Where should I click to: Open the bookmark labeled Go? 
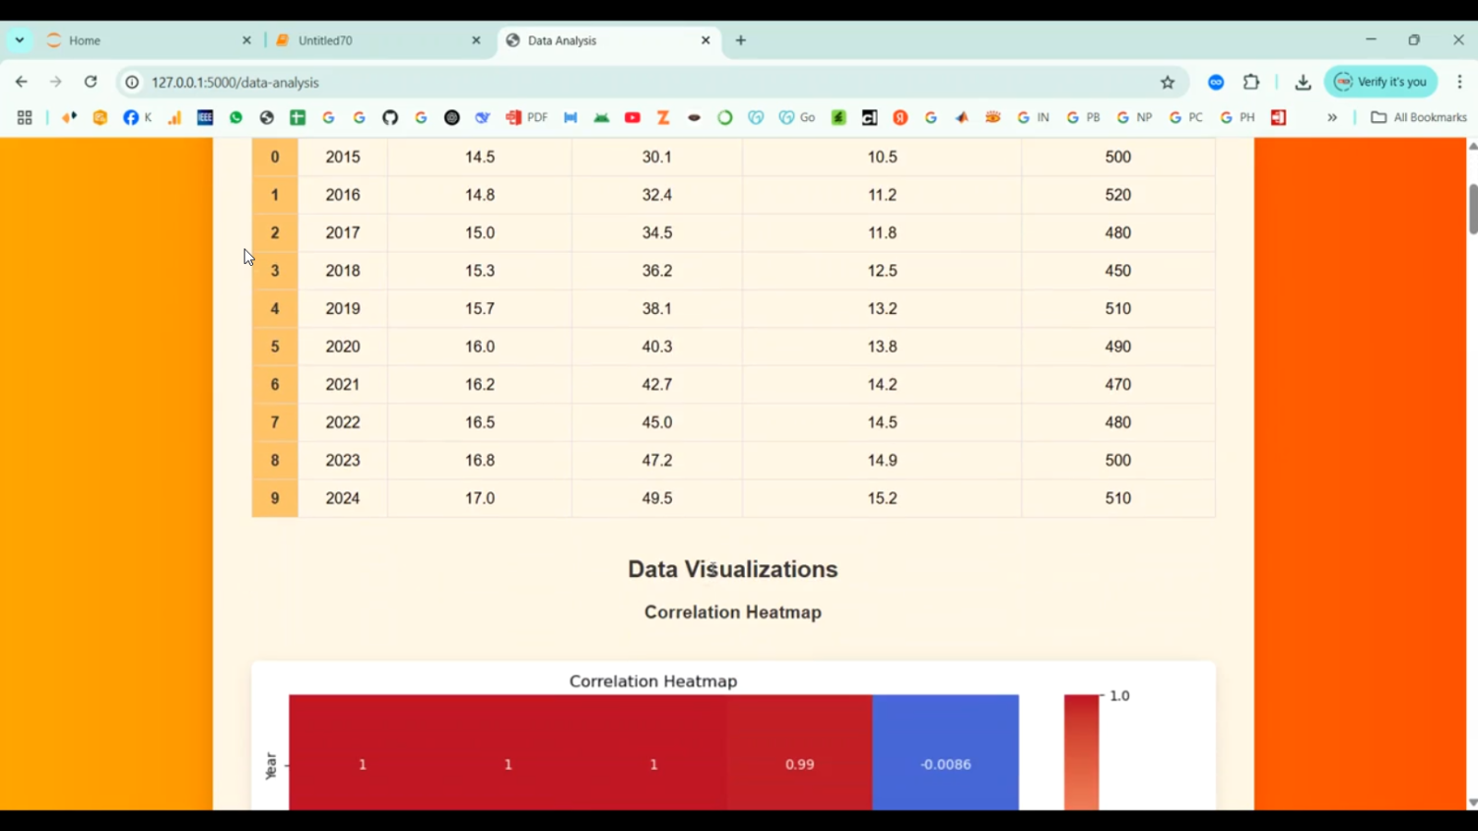pyautogui.click(x=797, y=117)
